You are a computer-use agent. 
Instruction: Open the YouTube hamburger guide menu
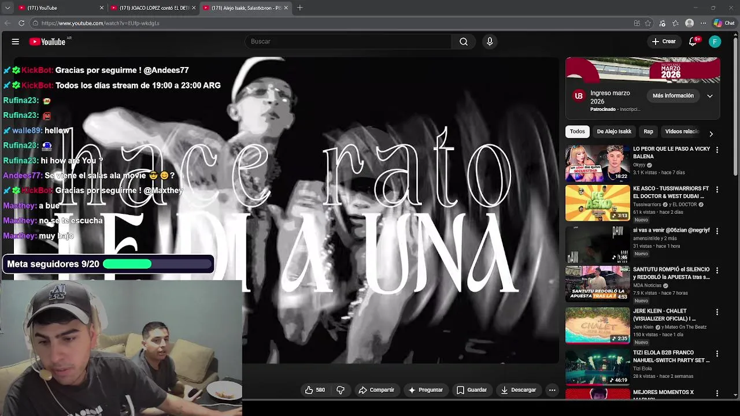click(x=16, y=42)
